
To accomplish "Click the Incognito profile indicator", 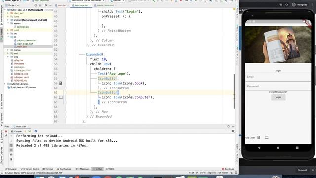I will pyautogui.click(x=300, y=5).
